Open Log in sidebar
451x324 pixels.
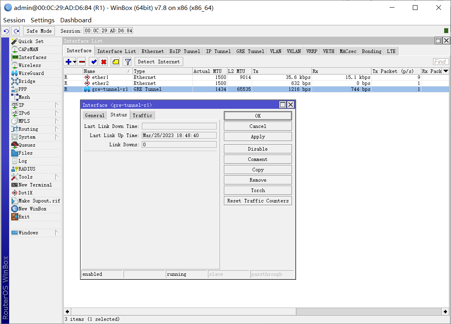tap(36, 161)
